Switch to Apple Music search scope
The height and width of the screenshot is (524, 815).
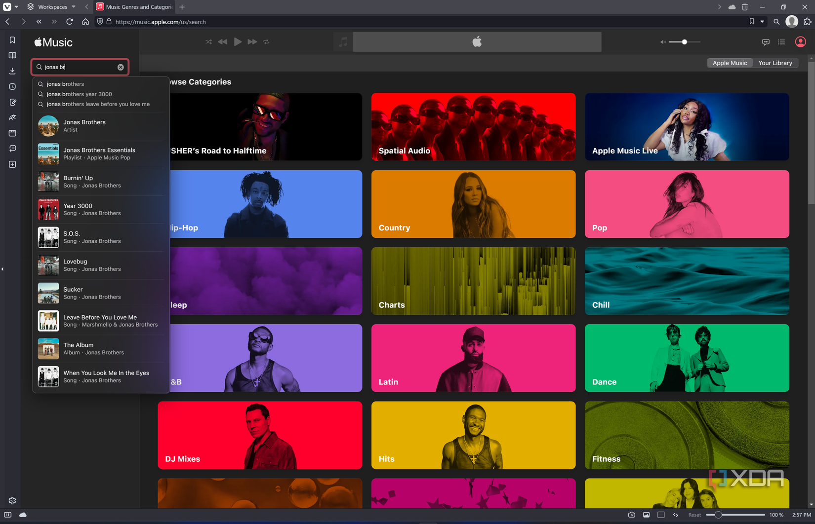(x=730, y=63)
